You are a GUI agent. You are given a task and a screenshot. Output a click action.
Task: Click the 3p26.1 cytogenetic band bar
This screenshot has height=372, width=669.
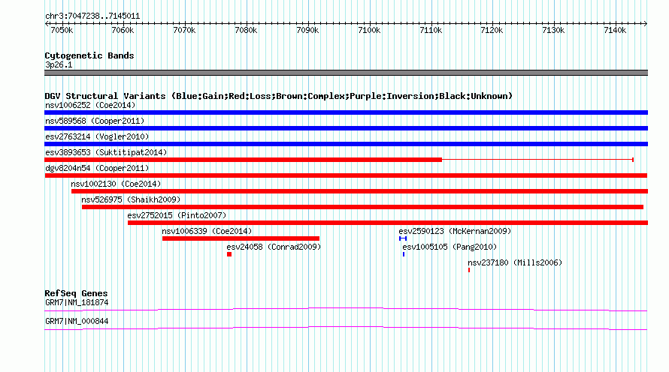point(346,73)
